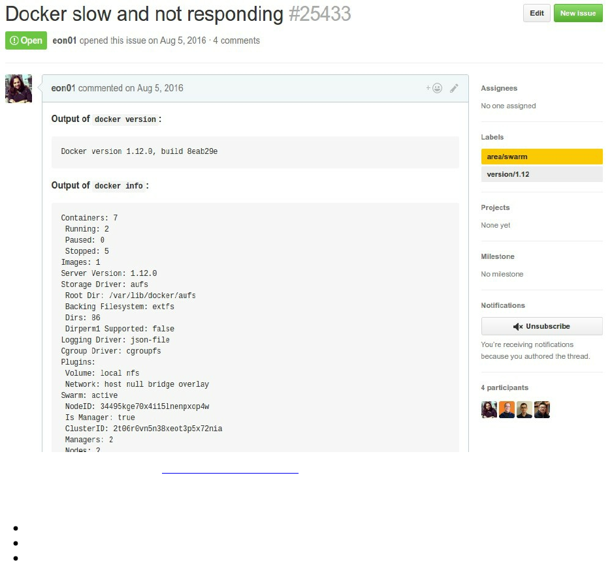The width and height of the screenshot is (612, 561).
Task: Select 'No one assigned' text
Action: tap(508, 106)
